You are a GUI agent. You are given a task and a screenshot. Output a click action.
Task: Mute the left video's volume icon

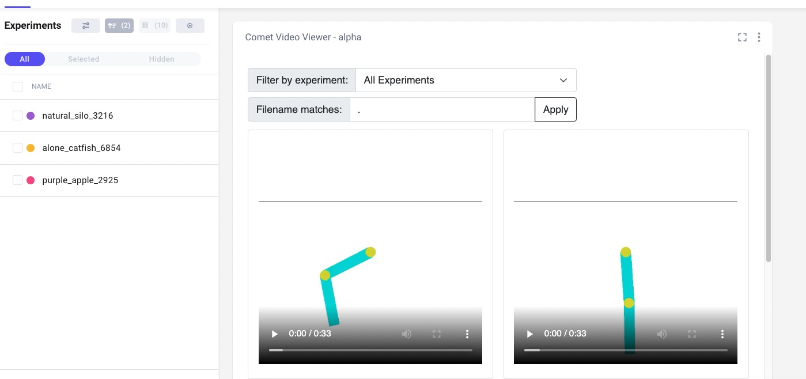pos(407,334)
